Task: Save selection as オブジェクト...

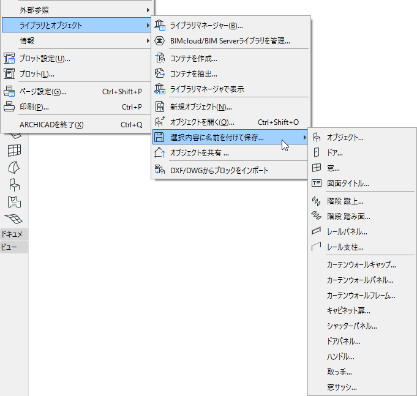Action: [x=363, y=138]
